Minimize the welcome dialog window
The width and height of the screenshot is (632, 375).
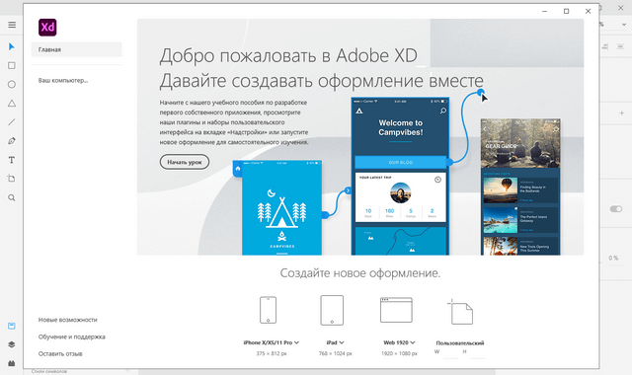point(544,11)
